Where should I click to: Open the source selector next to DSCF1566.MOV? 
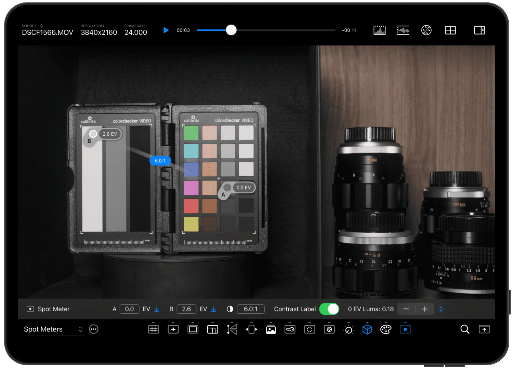click(x=41, y=26)
